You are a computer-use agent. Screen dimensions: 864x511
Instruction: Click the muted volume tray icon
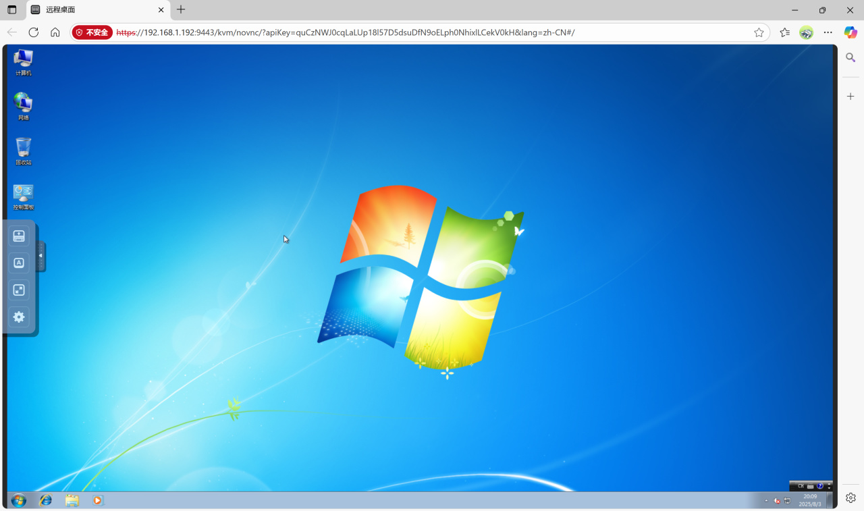pos(777,501)
